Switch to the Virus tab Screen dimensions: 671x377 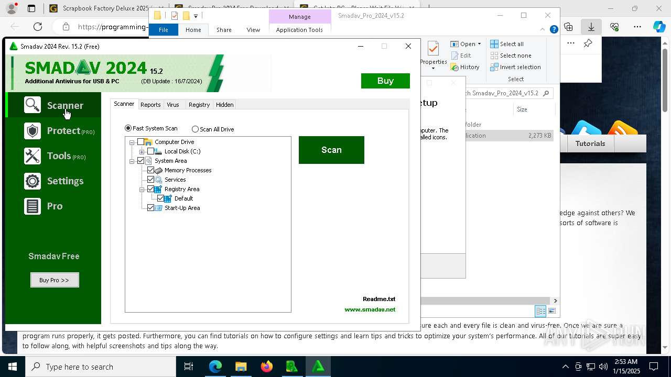[173, 105]
